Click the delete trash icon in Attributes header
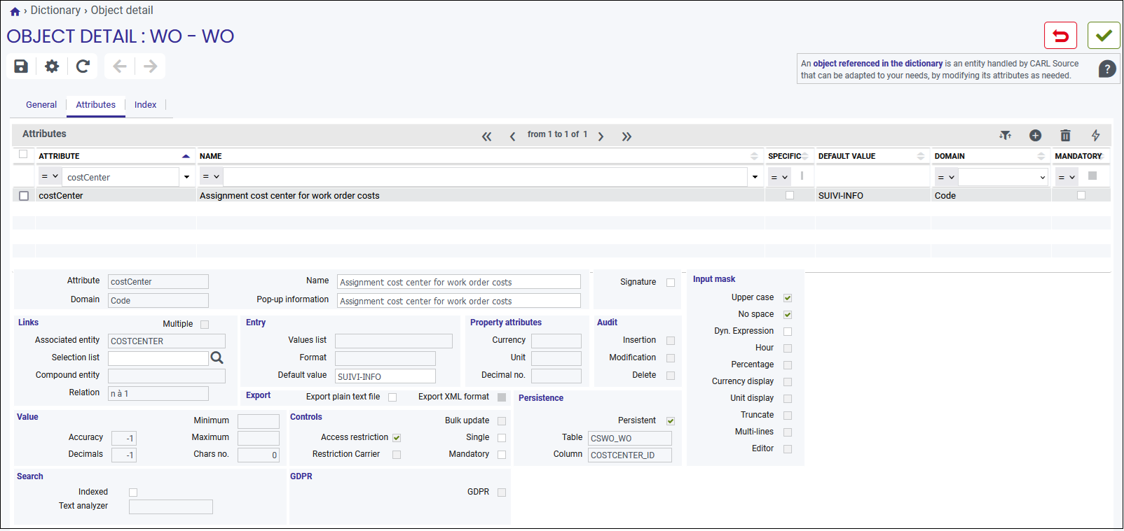The width and height of the screenshot is (1124, 531). coord(1065,136)
